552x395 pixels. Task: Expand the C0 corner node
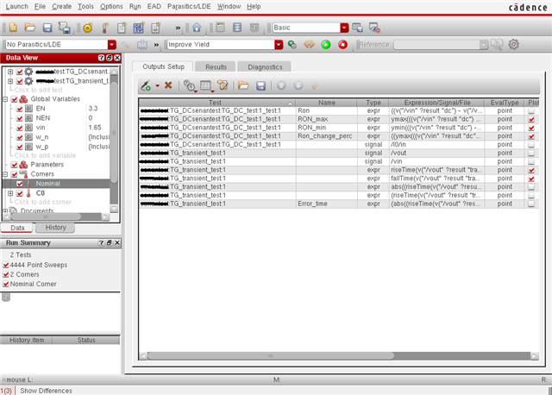pyautogui.click(x=10, y=193)
